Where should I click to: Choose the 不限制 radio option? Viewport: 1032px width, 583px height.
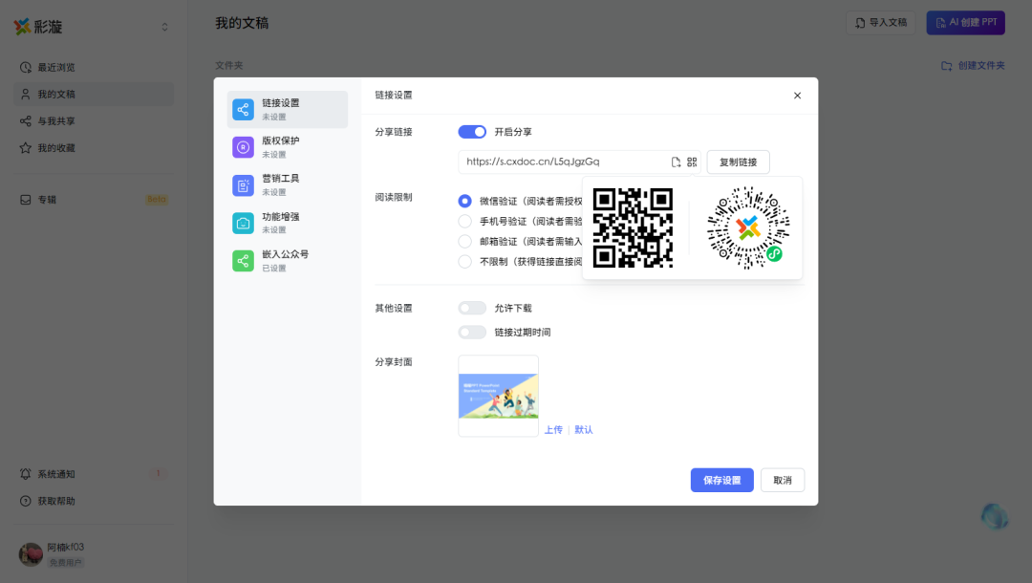(464, 261)
